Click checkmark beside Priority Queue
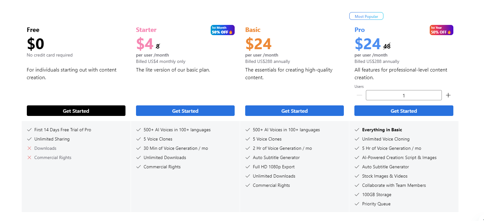The height and width of the screenshot is (221, 484). click(x=357, y=204)
